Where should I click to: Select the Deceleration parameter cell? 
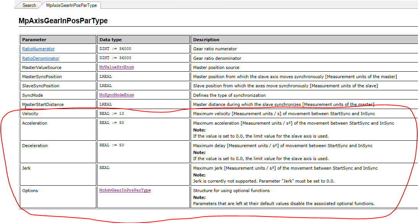pyautogui.click(x=58, y=152)
